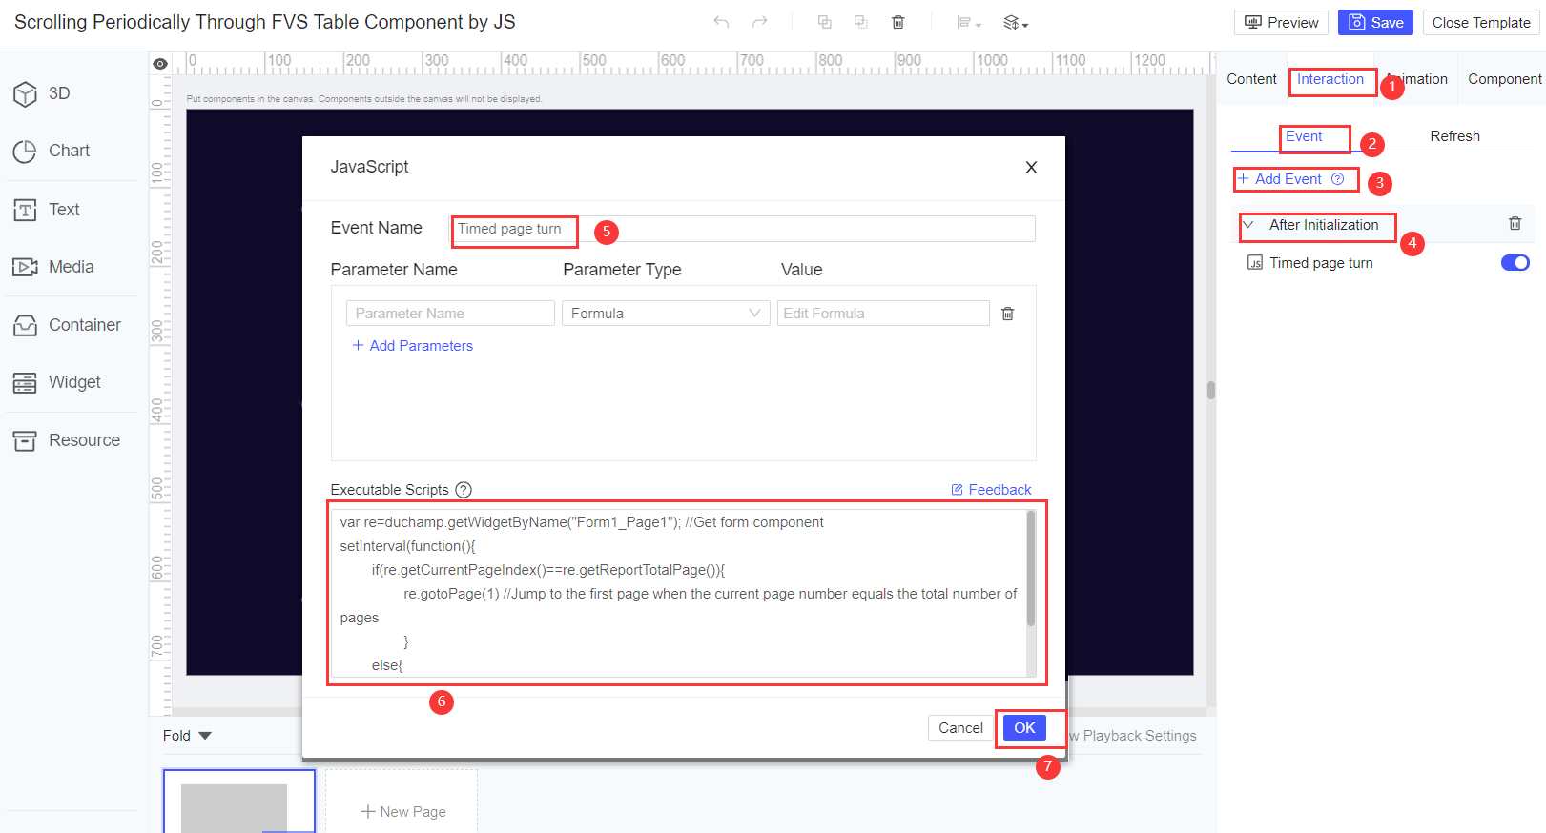The image size is (1546, 833).
Task: Click the ungroup components toolbar icon
Action: pyautogui.click(x=861, y=22)
